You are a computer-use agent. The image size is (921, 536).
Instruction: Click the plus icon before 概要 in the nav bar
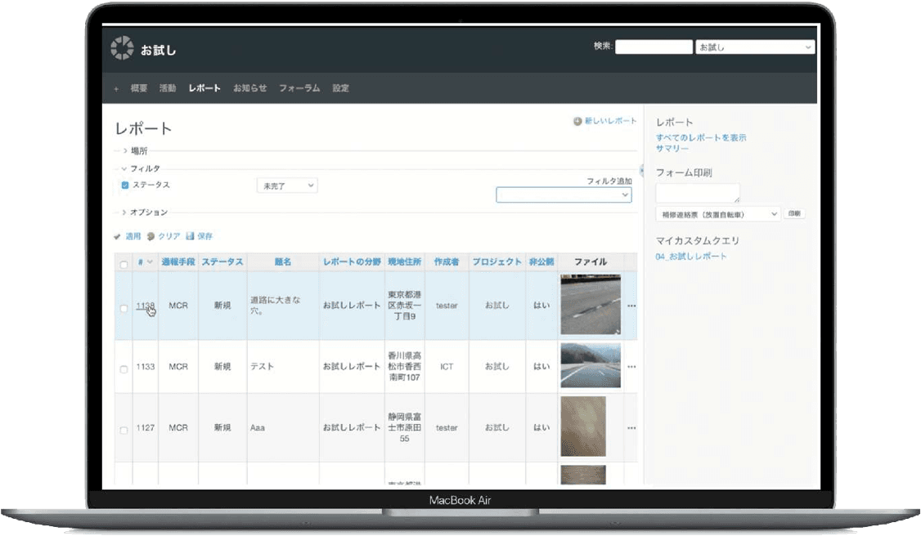[116, 88]
